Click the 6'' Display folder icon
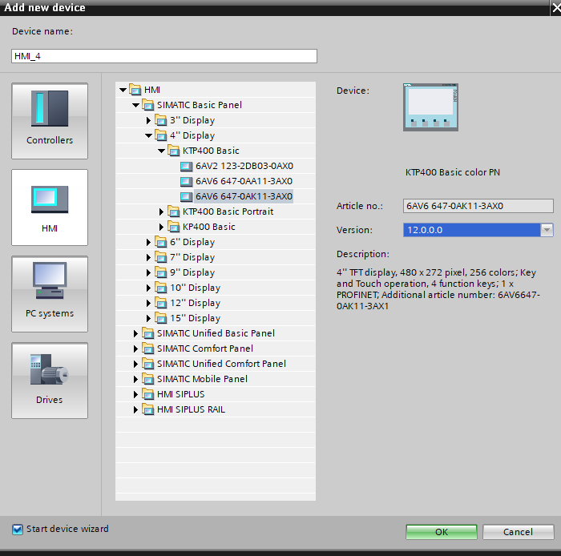 coord(160,242)
